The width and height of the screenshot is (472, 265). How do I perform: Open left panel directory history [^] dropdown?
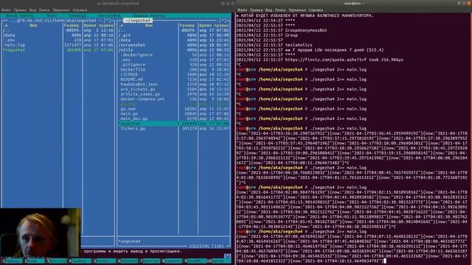pyautogui.click(x=108, y=21)
